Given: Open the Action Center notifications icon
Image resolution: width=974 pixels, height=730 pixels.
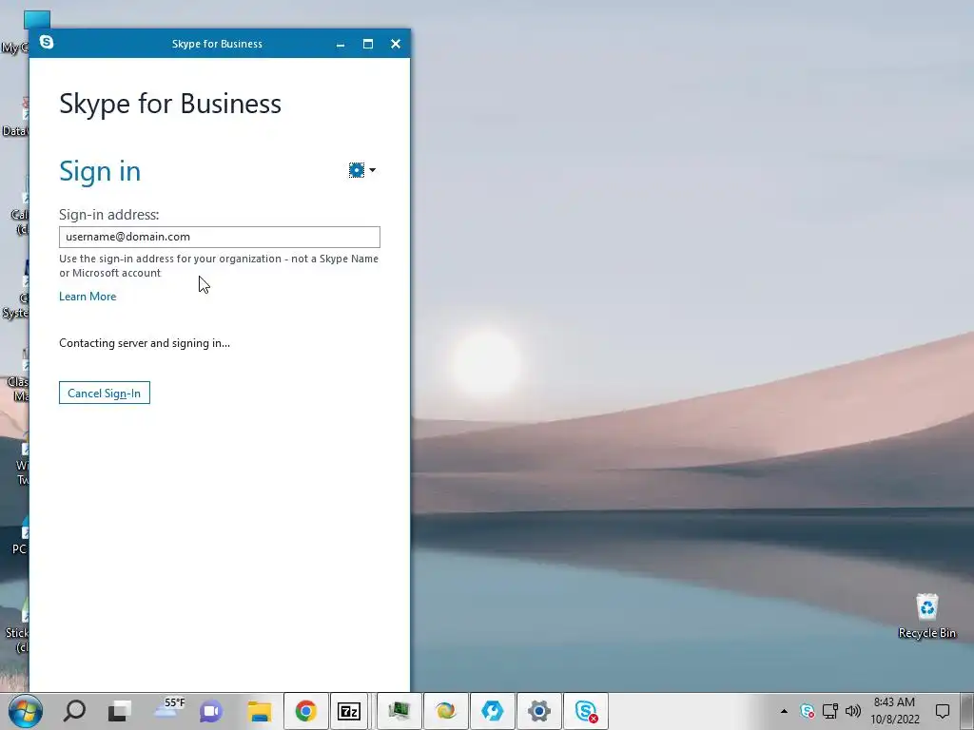Looking at the screenshot, I should (943, 711).
